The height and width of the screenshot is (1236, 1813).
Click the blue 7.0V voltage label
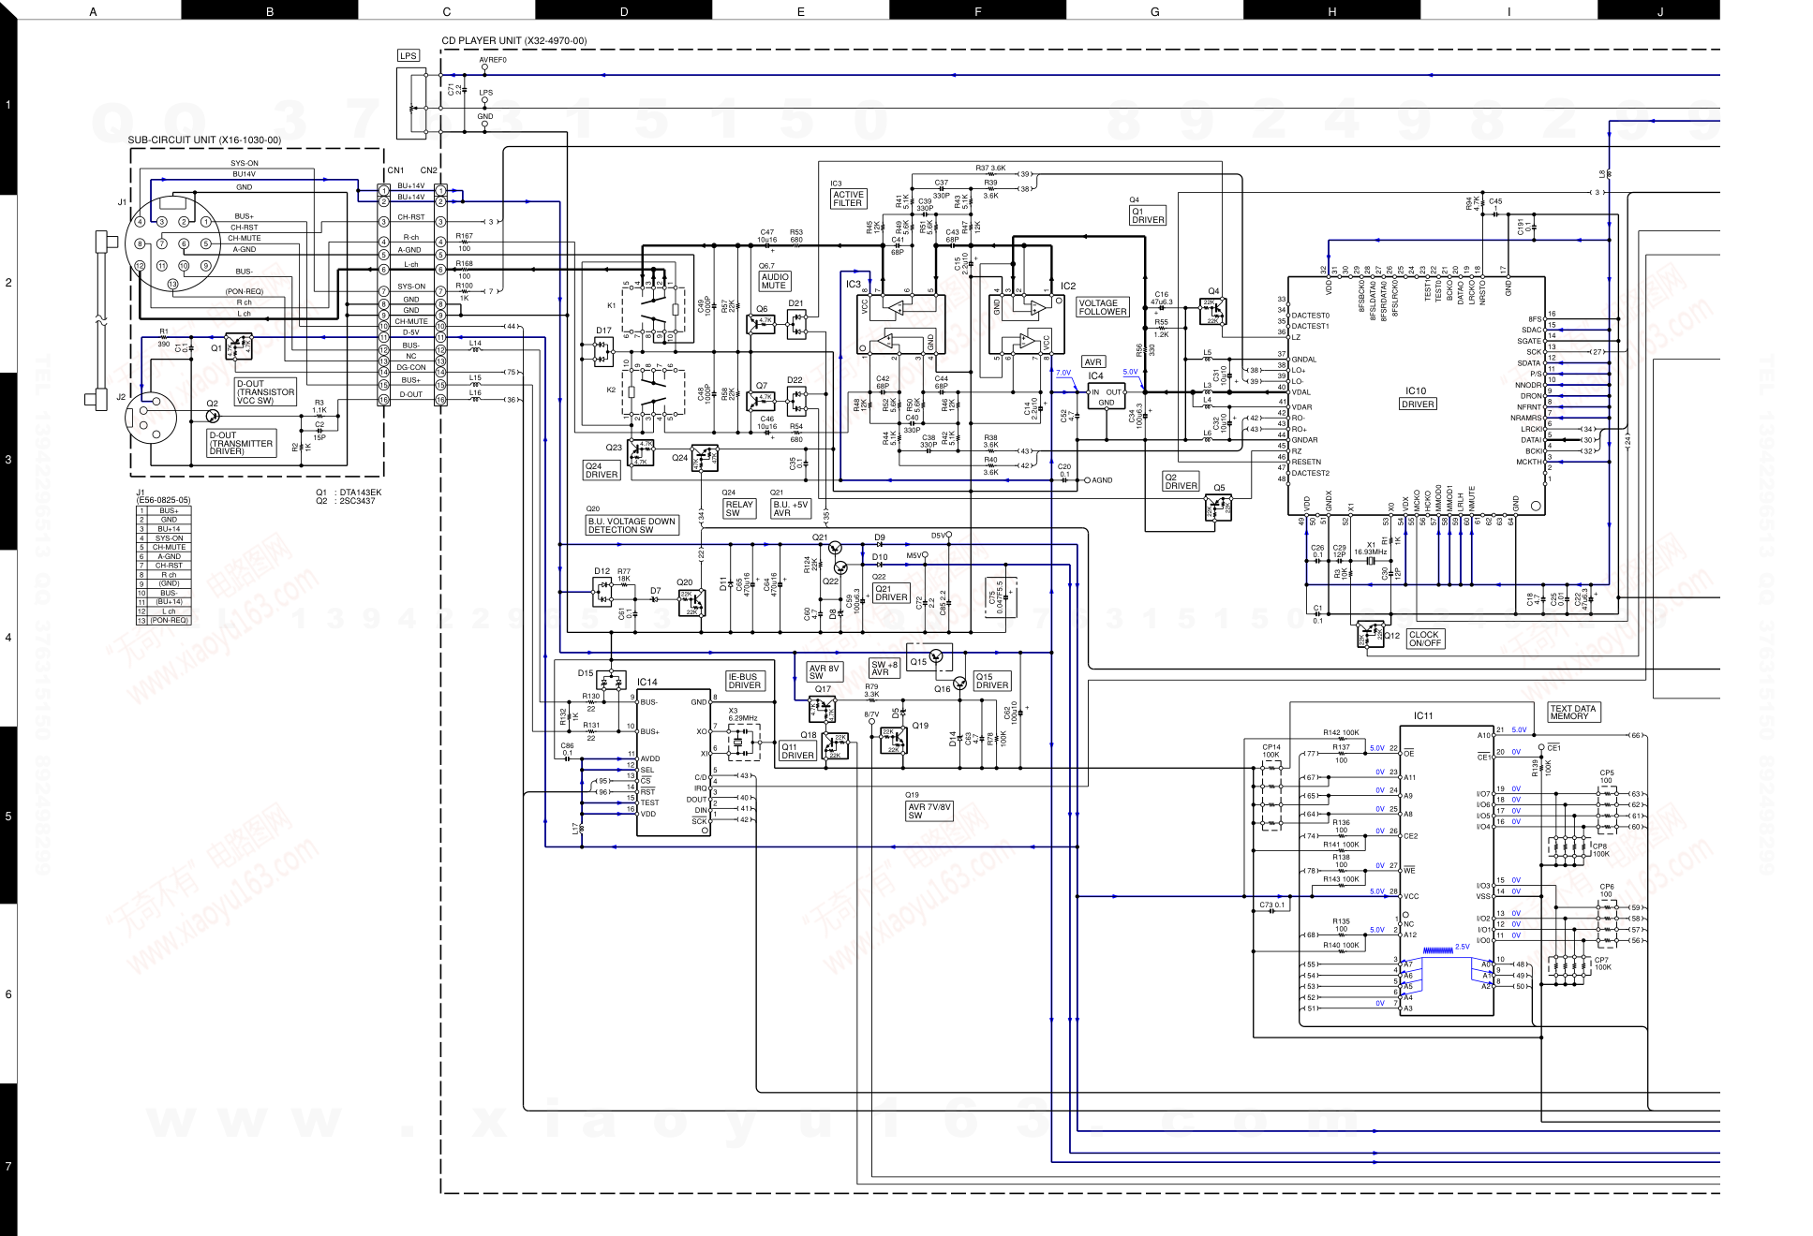coord(1063,373)
